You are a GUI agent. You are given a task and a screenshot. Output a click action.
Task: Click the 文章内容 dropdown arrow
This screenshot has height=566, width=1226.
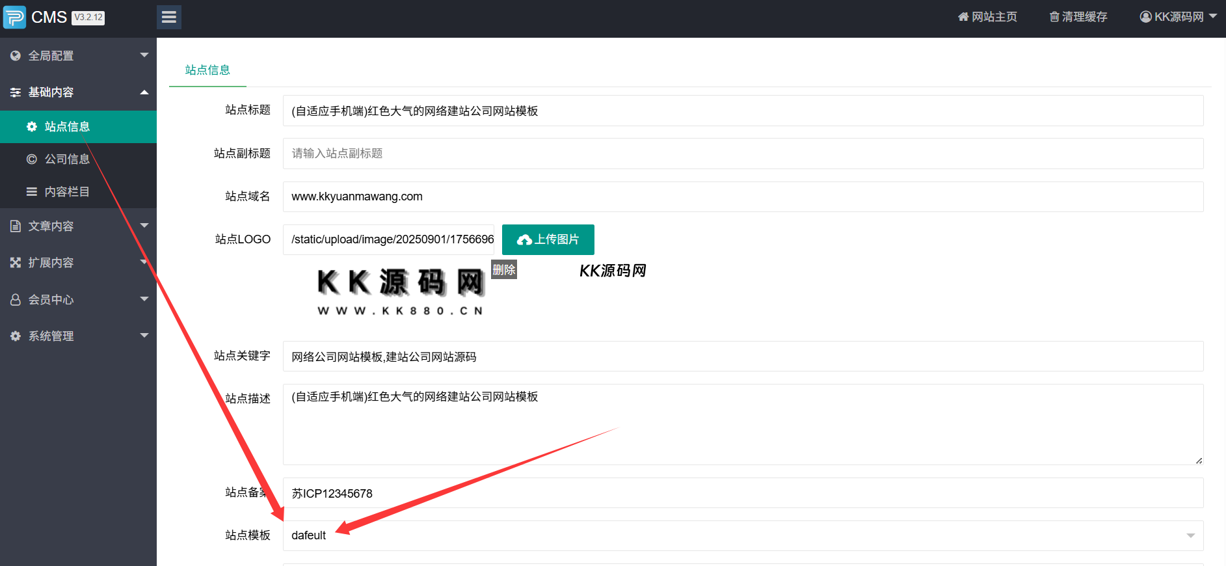coord(144,226)
